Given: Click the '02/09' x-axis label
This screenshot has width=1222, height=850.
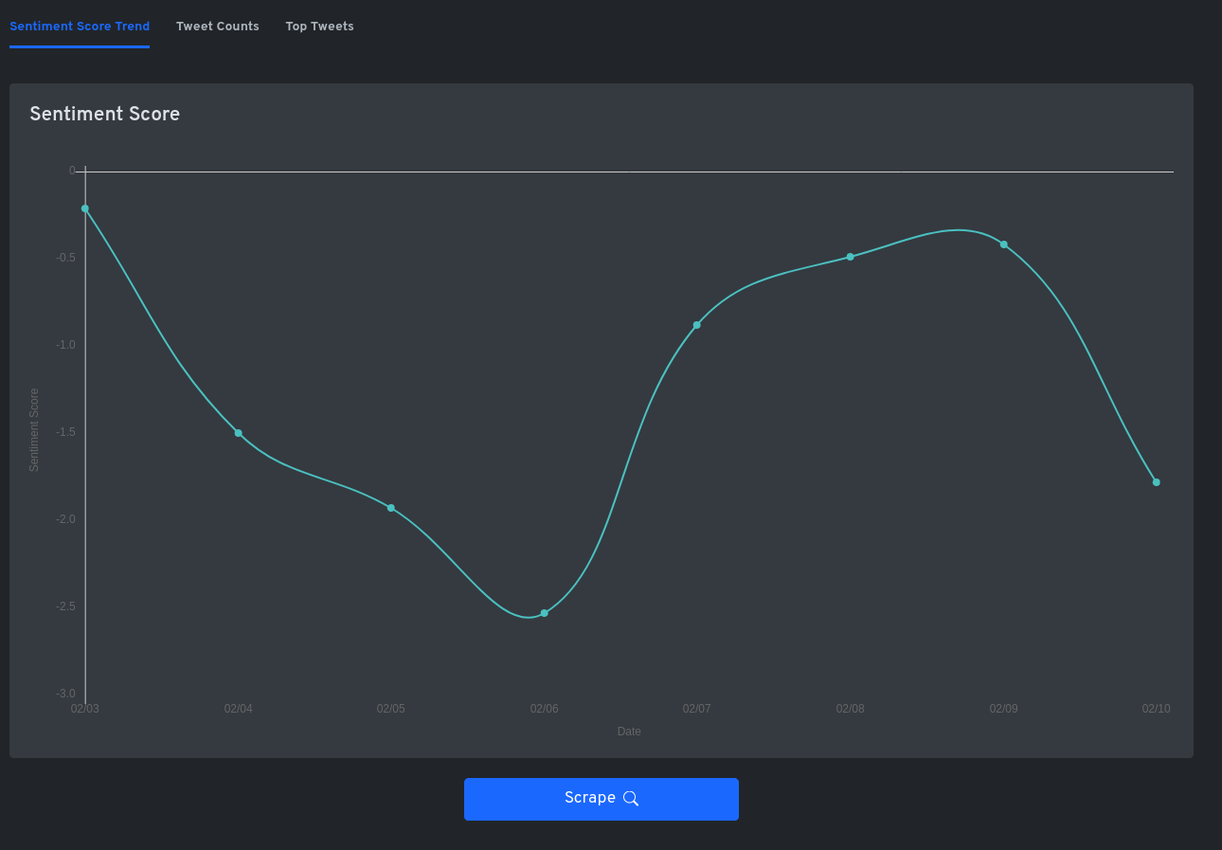Looking at the screenshot, I should pyautogui.click(x=1004, y=709).
